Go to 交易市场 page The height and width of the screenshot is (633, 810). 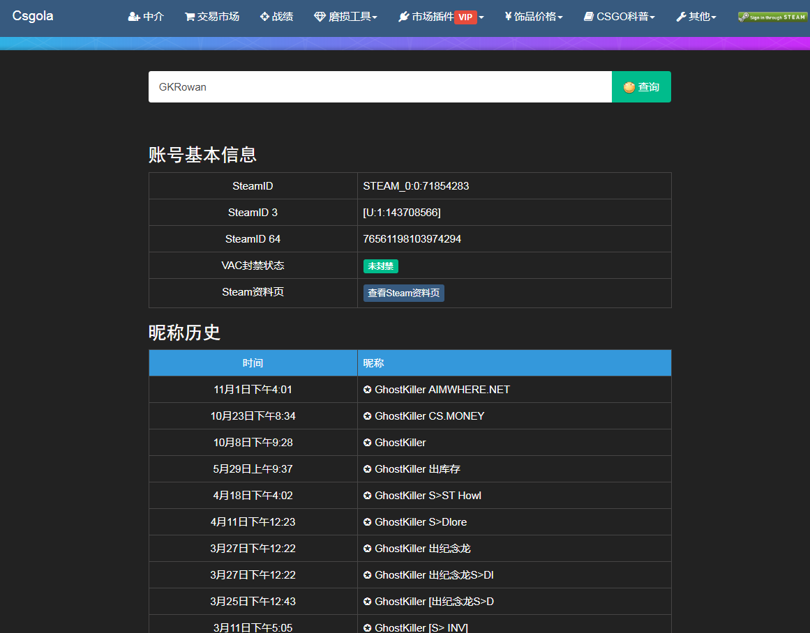coord(212,17)
